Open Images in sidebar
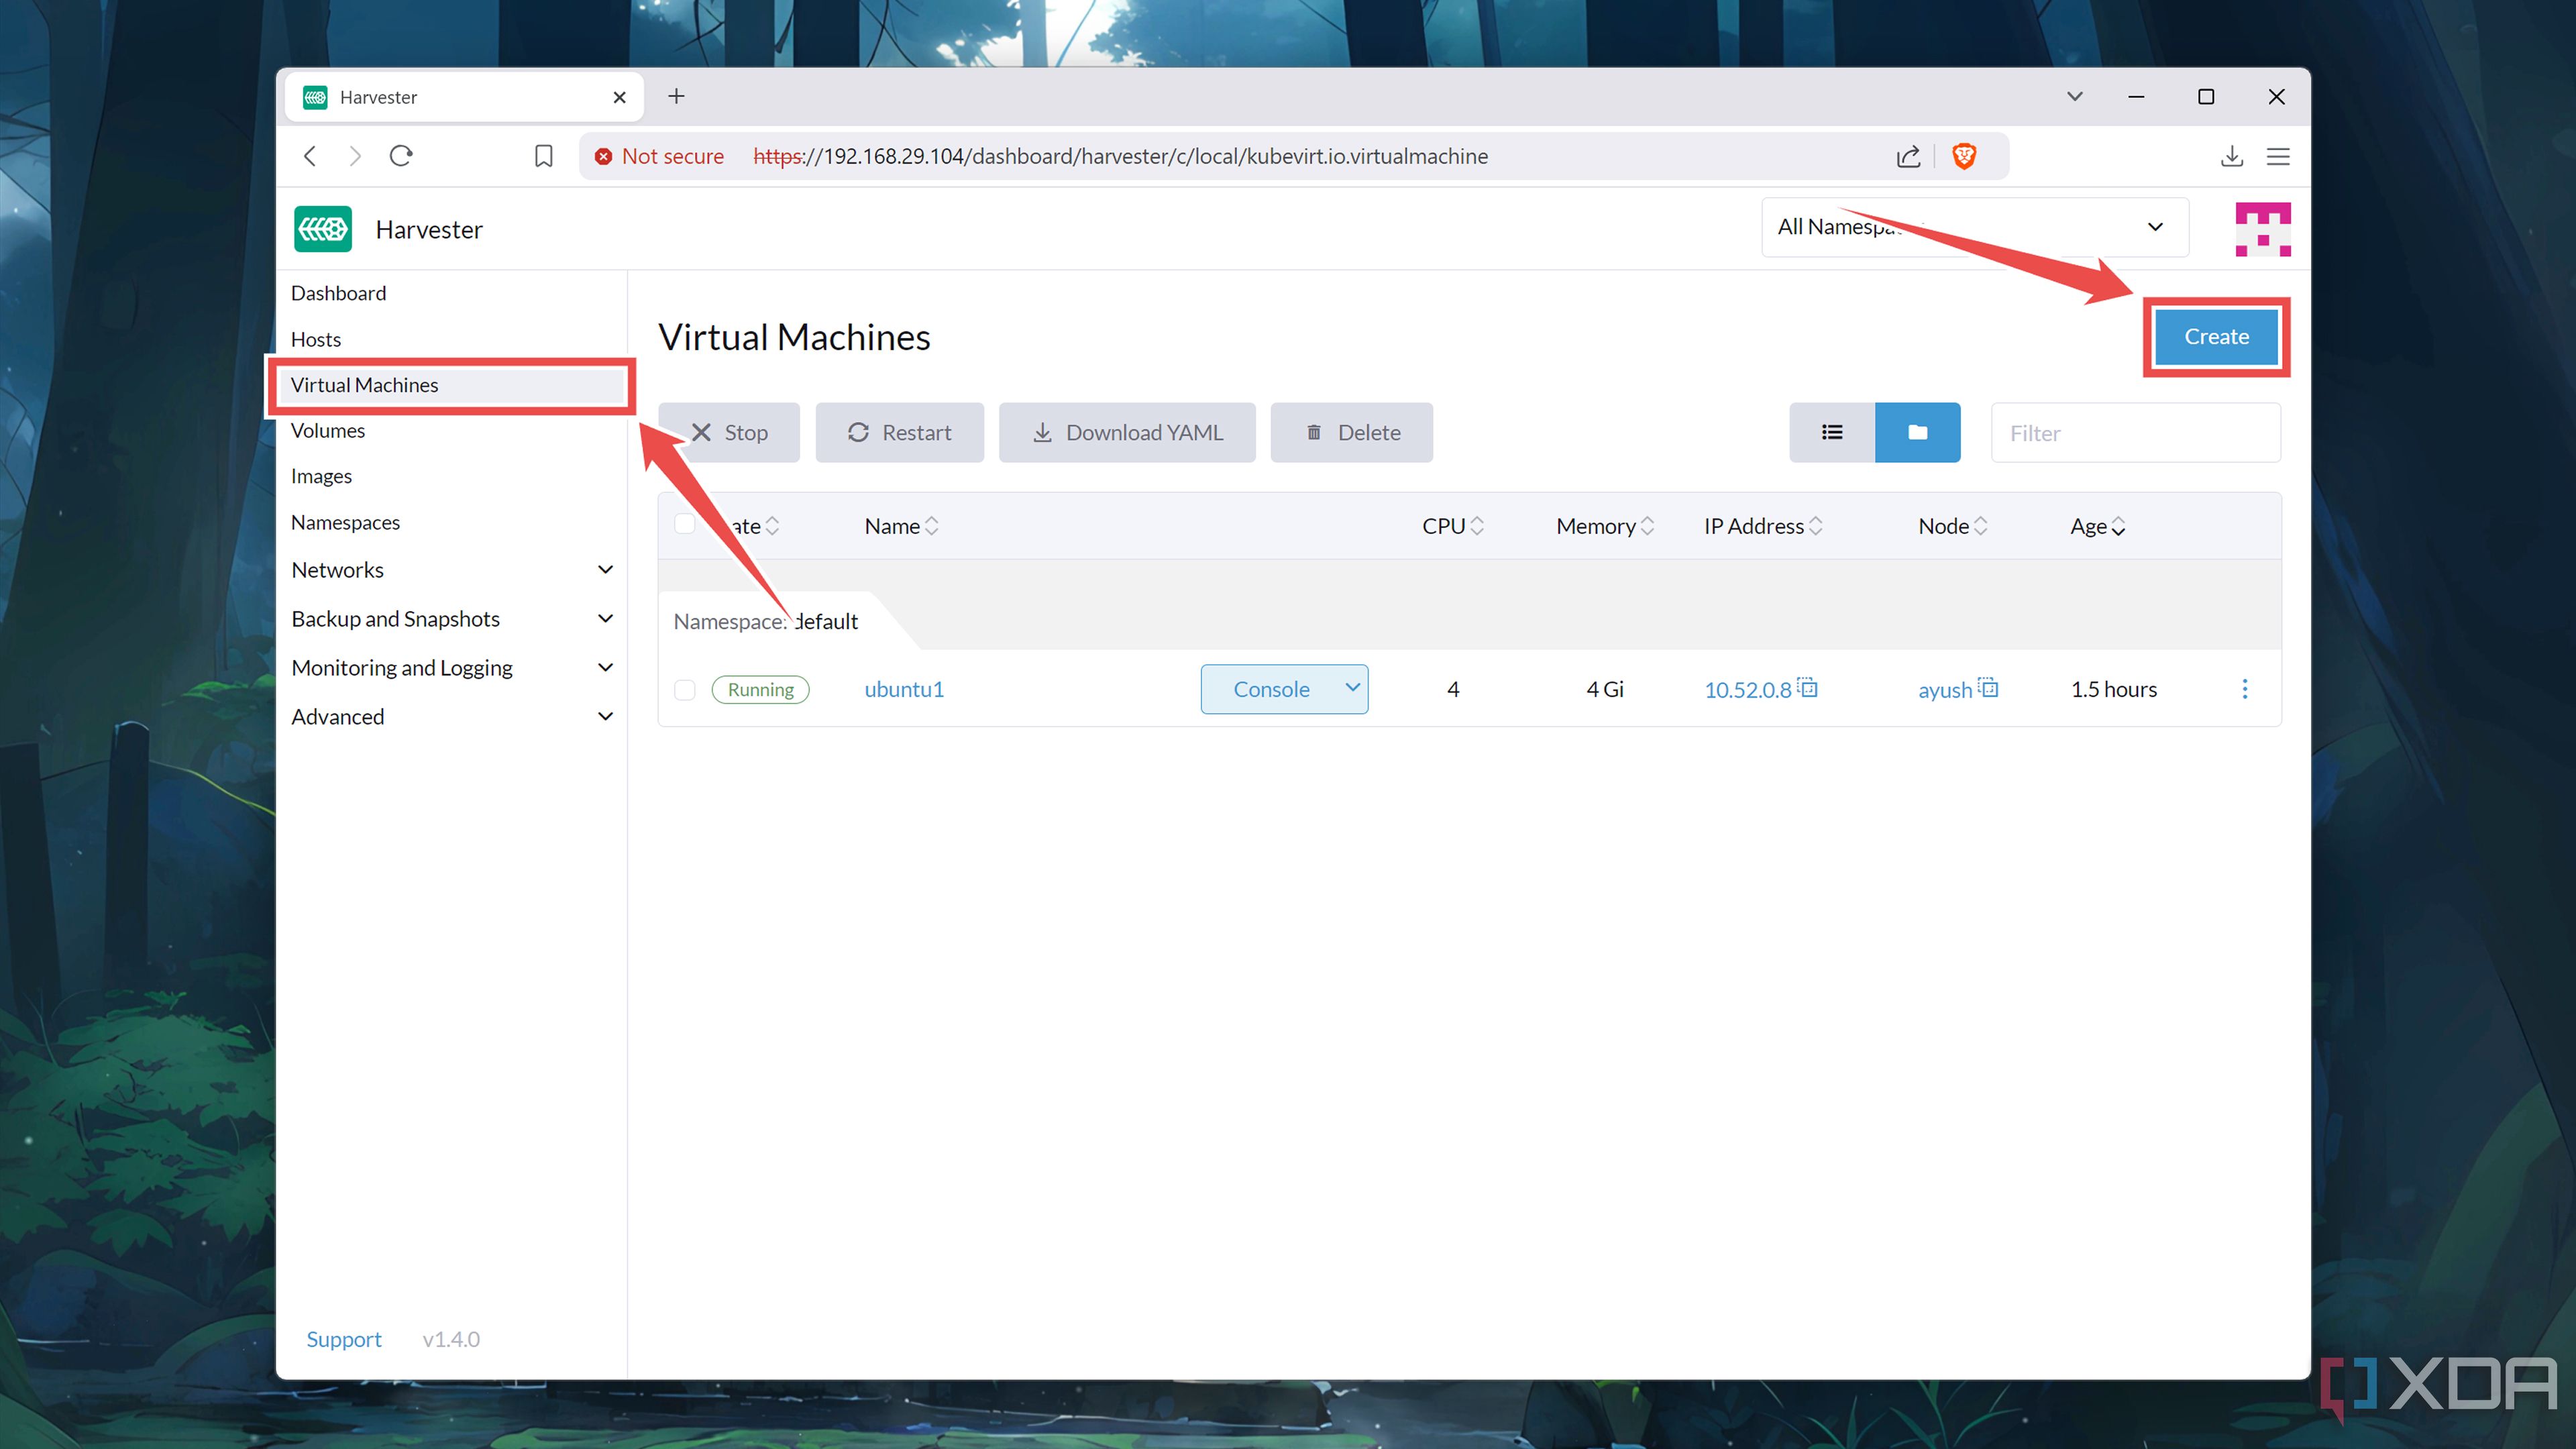This screenshot has height=1449, width=2576. coord(321,476)
